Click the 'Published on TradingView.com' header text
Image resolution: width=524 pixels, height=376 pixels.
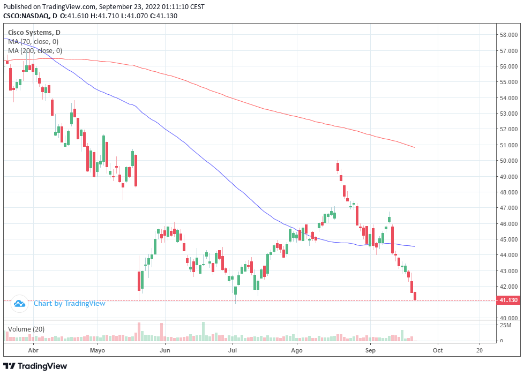(50, 6)
